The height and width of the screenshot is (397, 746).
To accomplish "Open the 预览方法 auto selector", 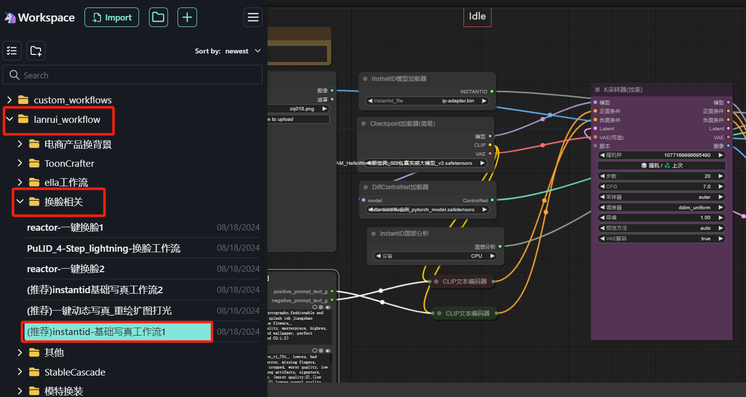I will [661, 228].
